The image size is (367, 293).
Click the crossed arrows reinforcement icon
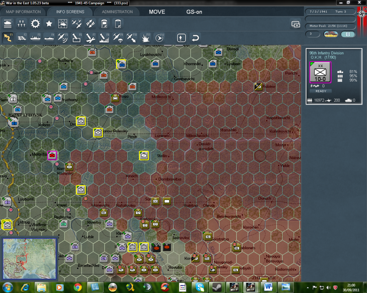[90, 24]
